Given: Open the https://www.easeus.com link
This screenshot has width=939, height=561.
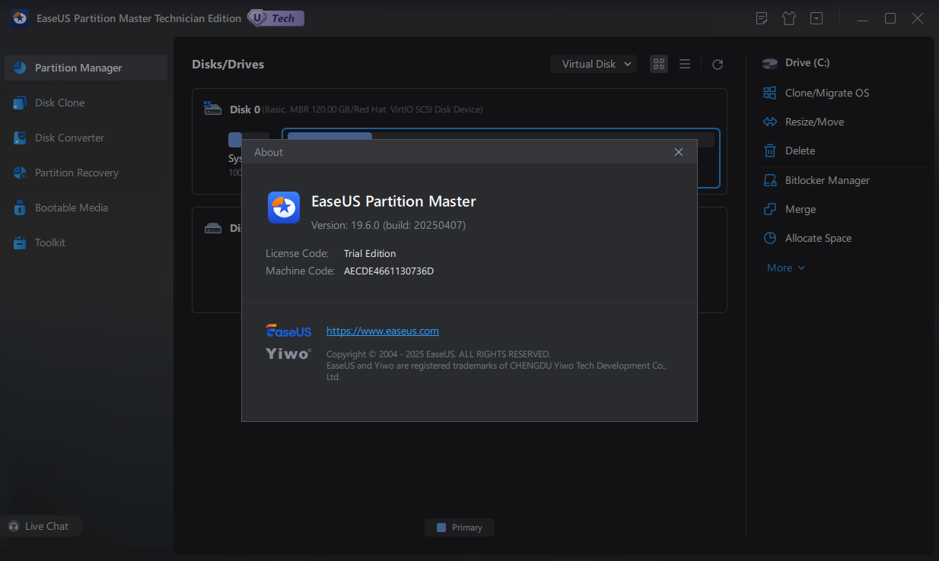Looking at the screenshot, I should coord(383,331).
